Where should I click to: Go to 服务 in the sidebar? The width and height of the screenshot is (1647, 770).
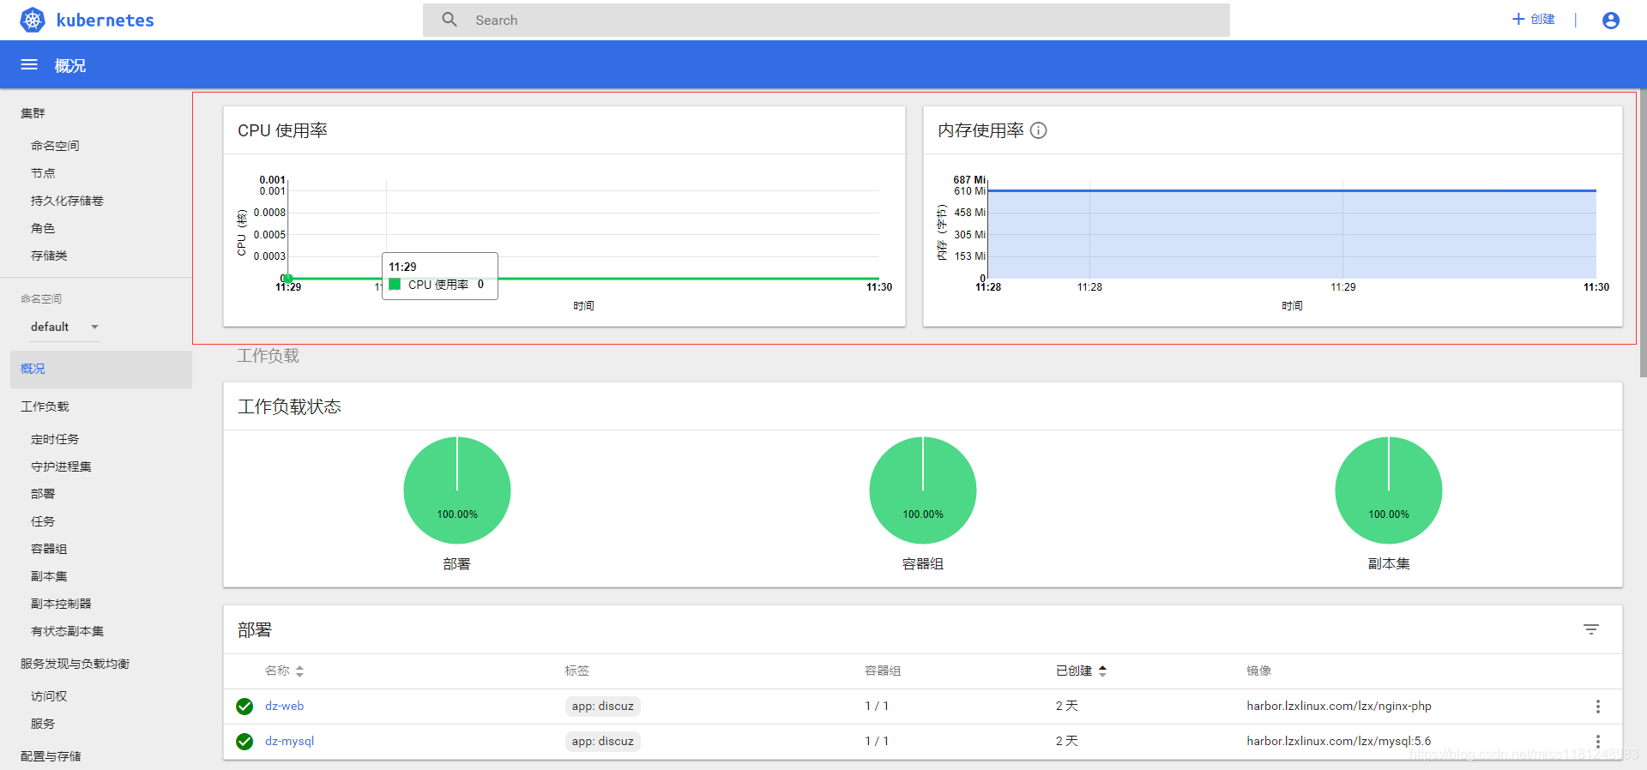43,724
